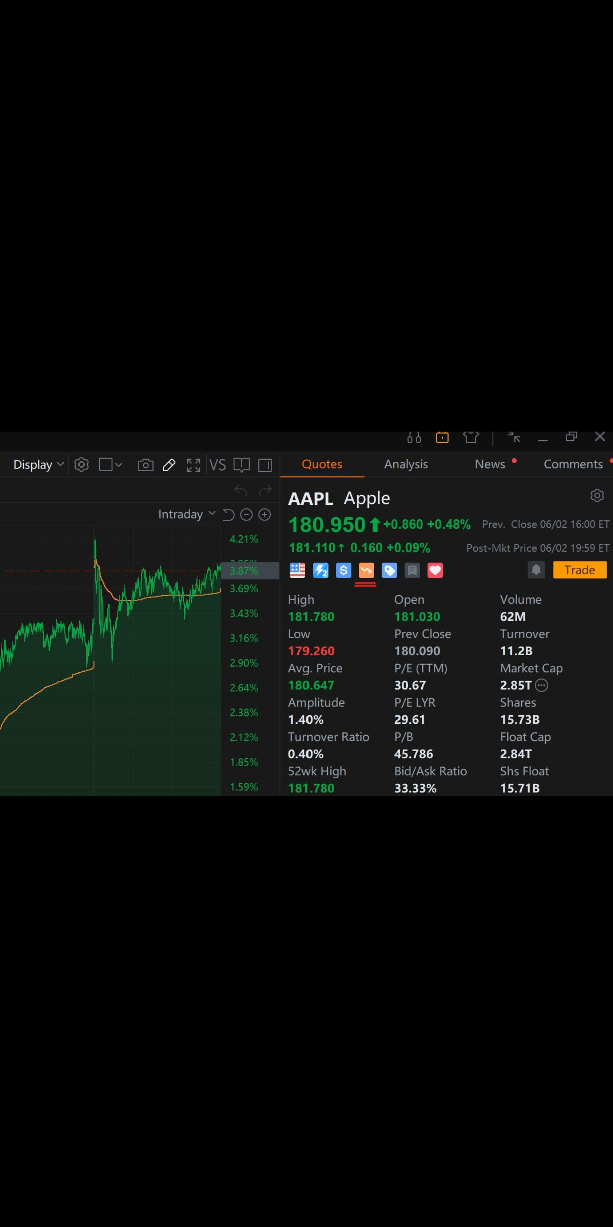613x1227 pixels.
Task: Reset the chart zoom with the restore arrow
Action: click(229, 514)
